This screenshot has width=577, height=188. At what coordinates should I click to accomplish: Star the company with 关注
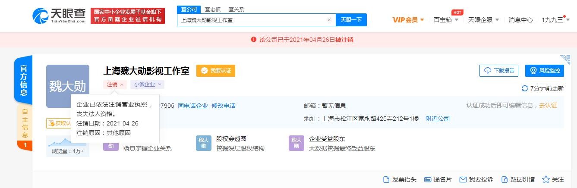[553, 179]
